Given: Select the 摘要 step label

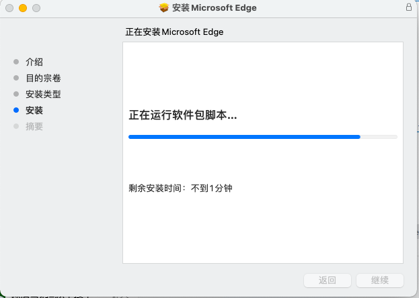Looking at the screenshot, I should [x=34, y=126].
